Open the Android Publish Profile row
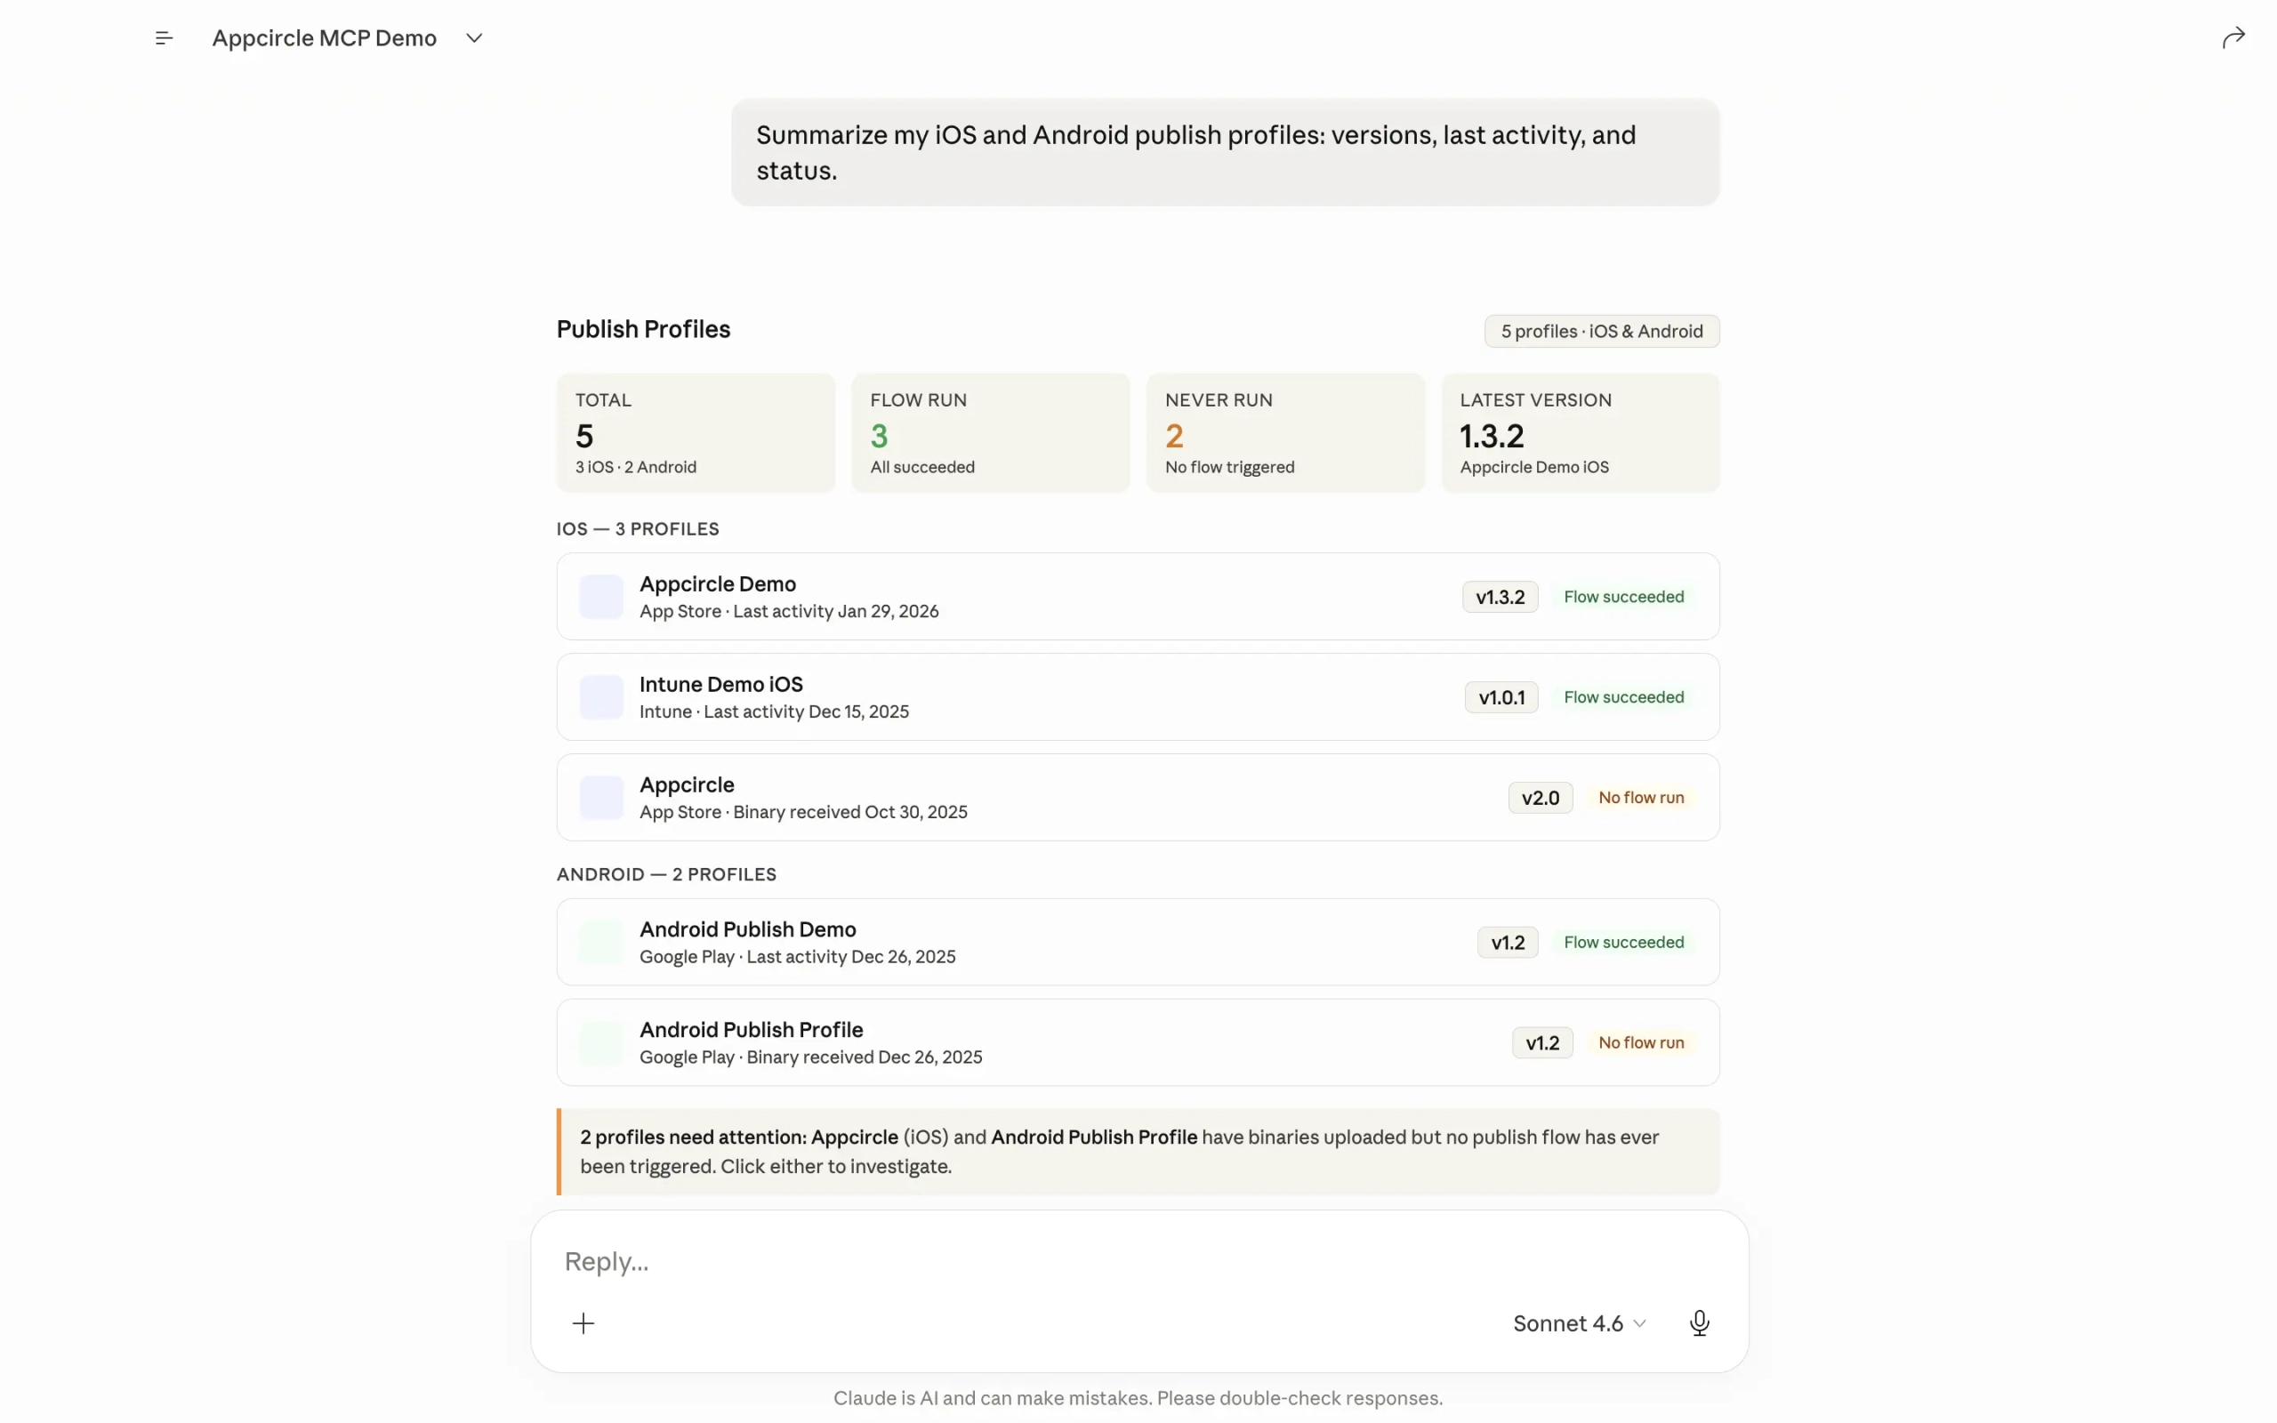This screenshot has height=1423, width=2277. [1138, 1042]
